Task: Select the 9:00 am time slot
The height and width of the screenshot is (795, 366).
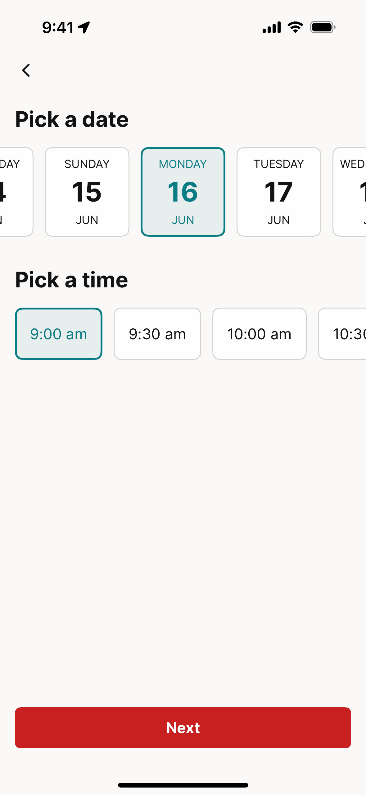Action: point(59,334)
